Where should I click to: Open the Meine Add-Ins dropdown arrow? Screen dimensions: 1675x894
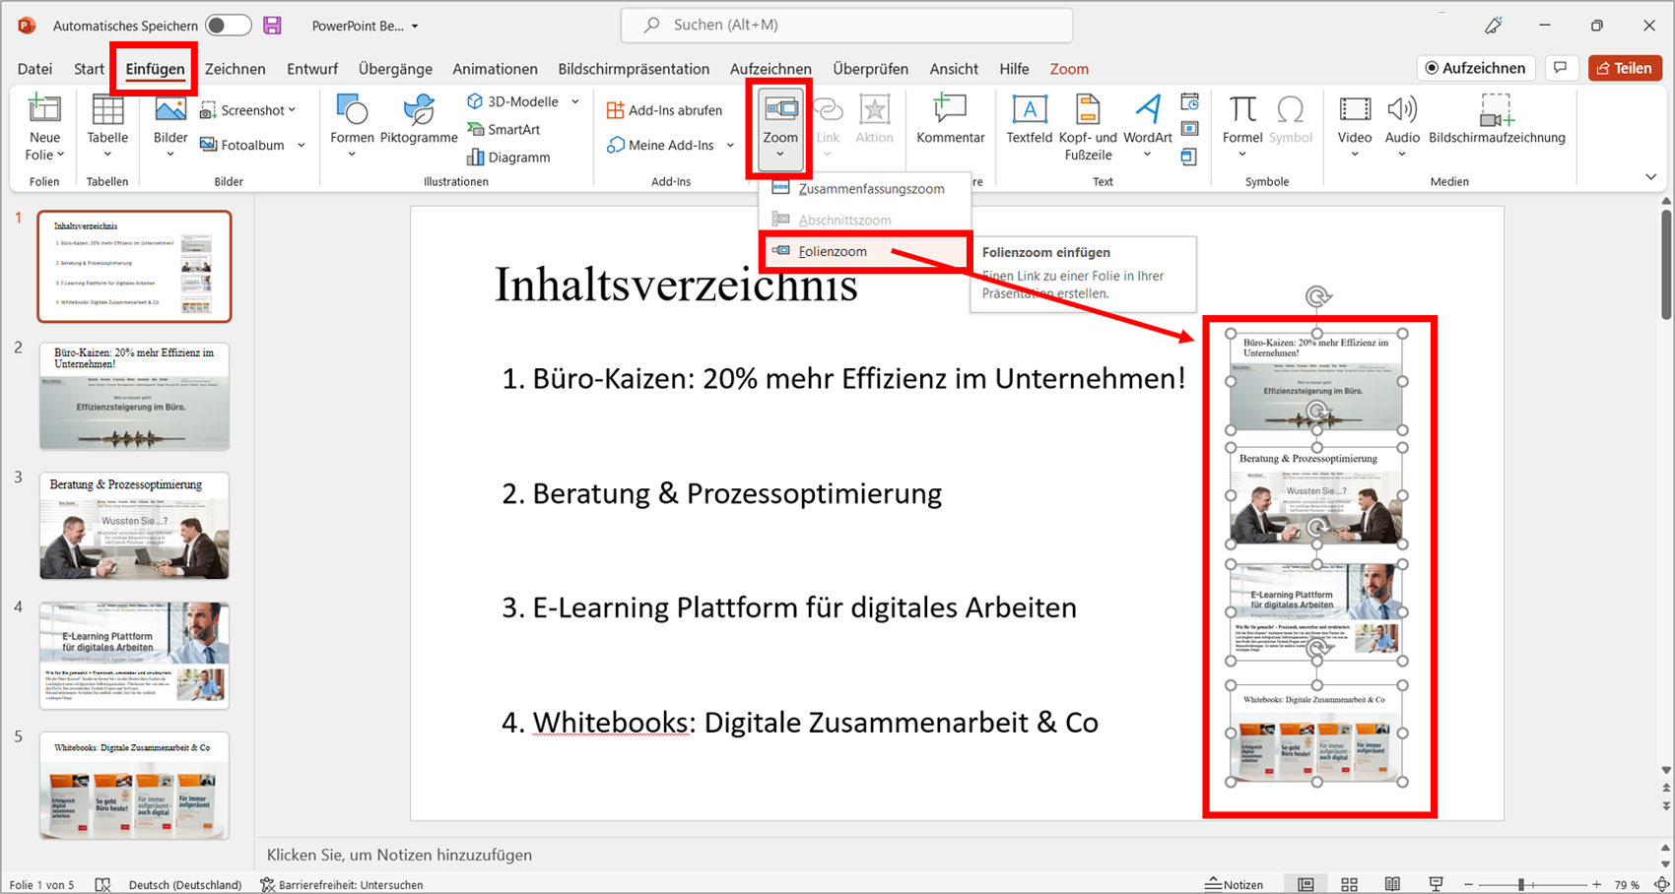tap(730, 145)
